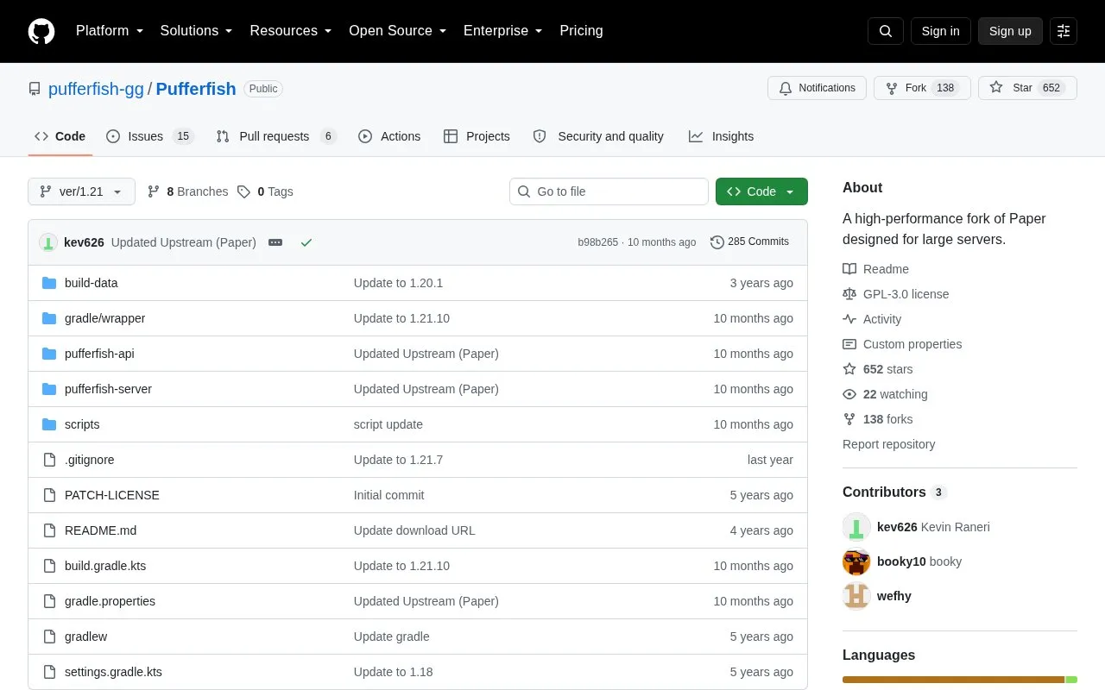Open the pufferfish-server folder
Viewport: 1105px width, 690px height.
click(x=108, y=389)
